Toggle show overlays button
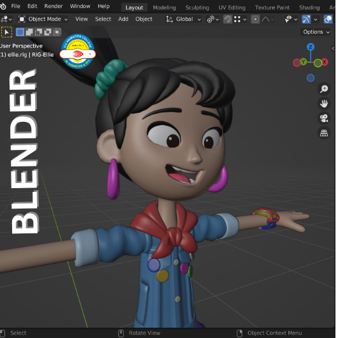Screen dimensions: 338x338 click(x=328, y=19)
